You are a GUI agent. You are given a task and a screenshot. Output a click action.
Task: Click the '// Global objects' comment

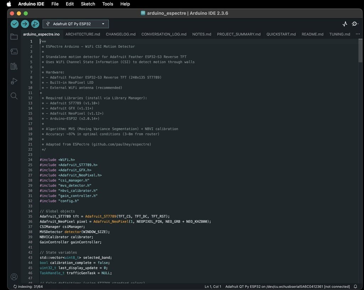coord(57,211)
